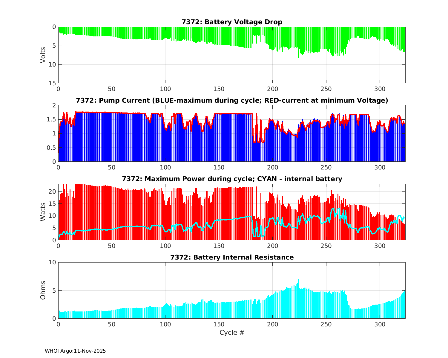Click the Battery Internal Resistance title

click(x=232, y=257)
